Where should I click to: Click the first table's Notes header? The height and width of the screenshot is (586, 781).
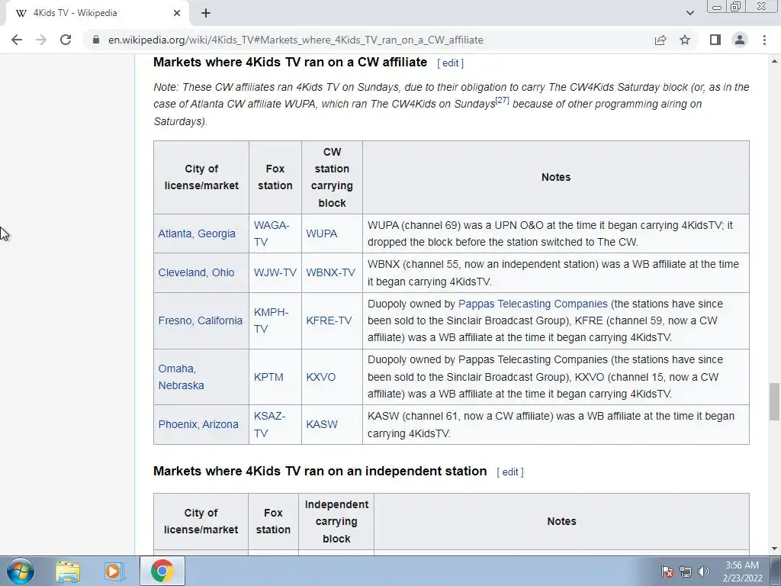click(x=556, y=177)
